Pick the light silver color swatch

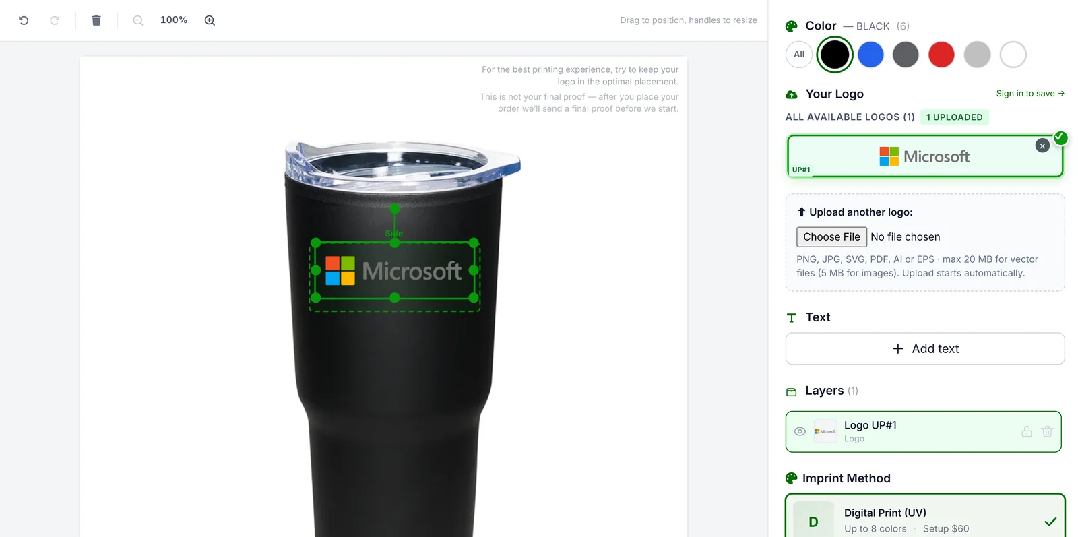[977, 55]
